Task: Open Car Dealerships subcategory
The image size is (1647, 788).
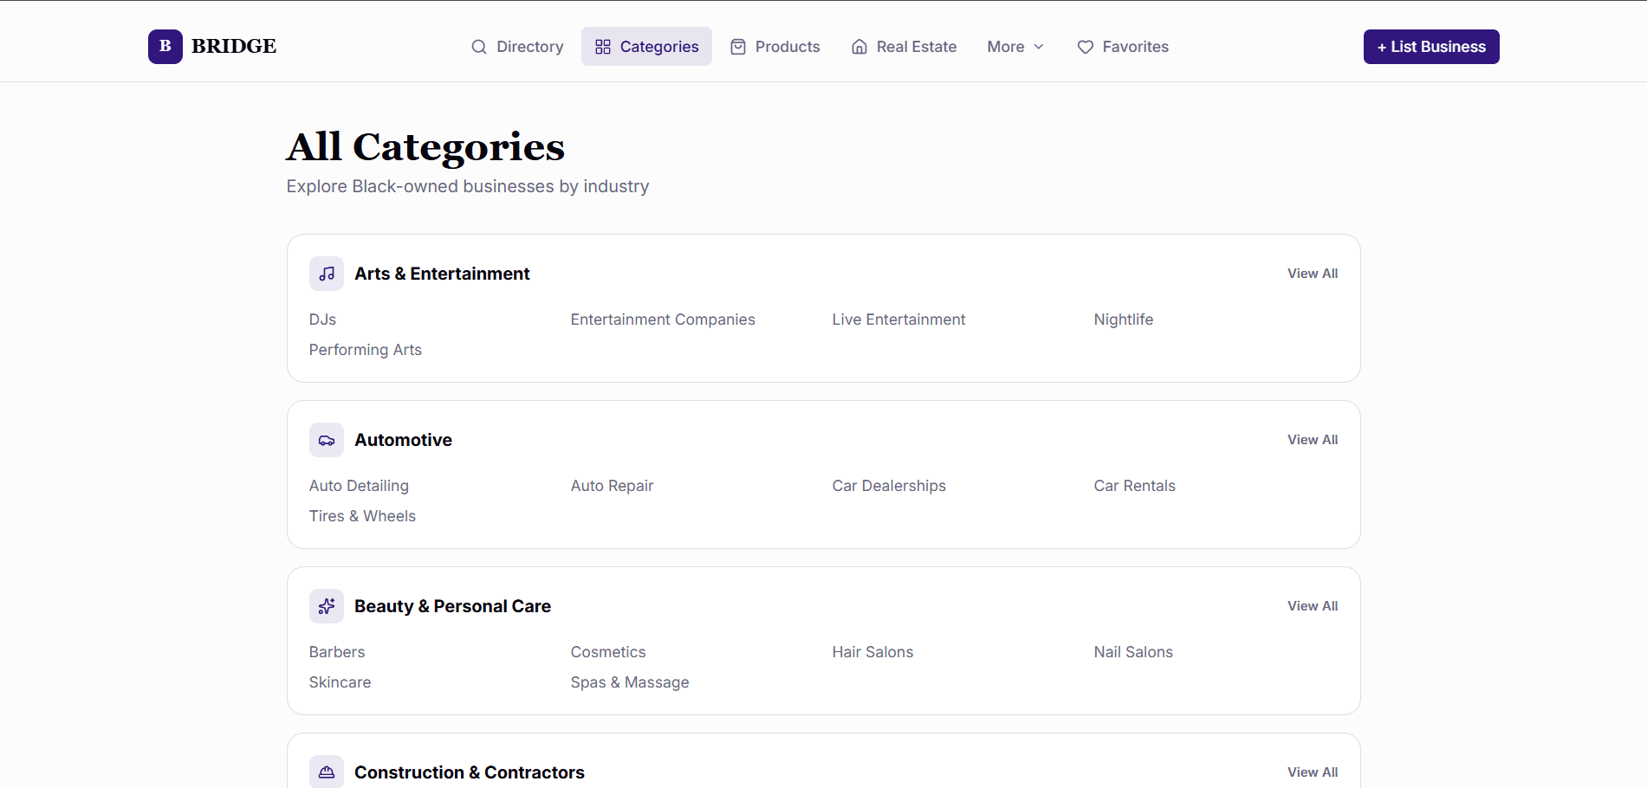Action: click(x=889, y=486)
